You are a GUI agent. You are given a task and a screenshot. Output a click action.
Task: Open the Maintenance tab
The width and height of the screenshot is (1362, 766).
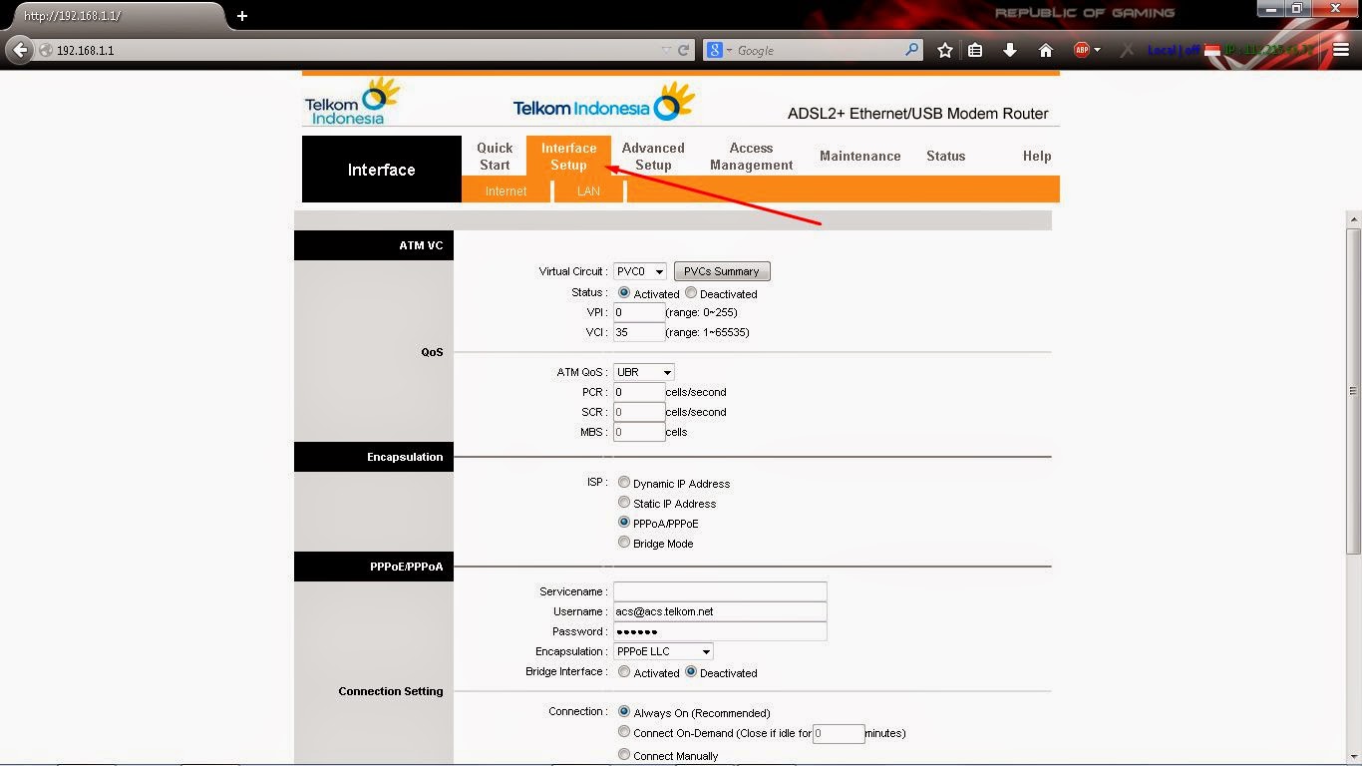click(x=859, y=156)
